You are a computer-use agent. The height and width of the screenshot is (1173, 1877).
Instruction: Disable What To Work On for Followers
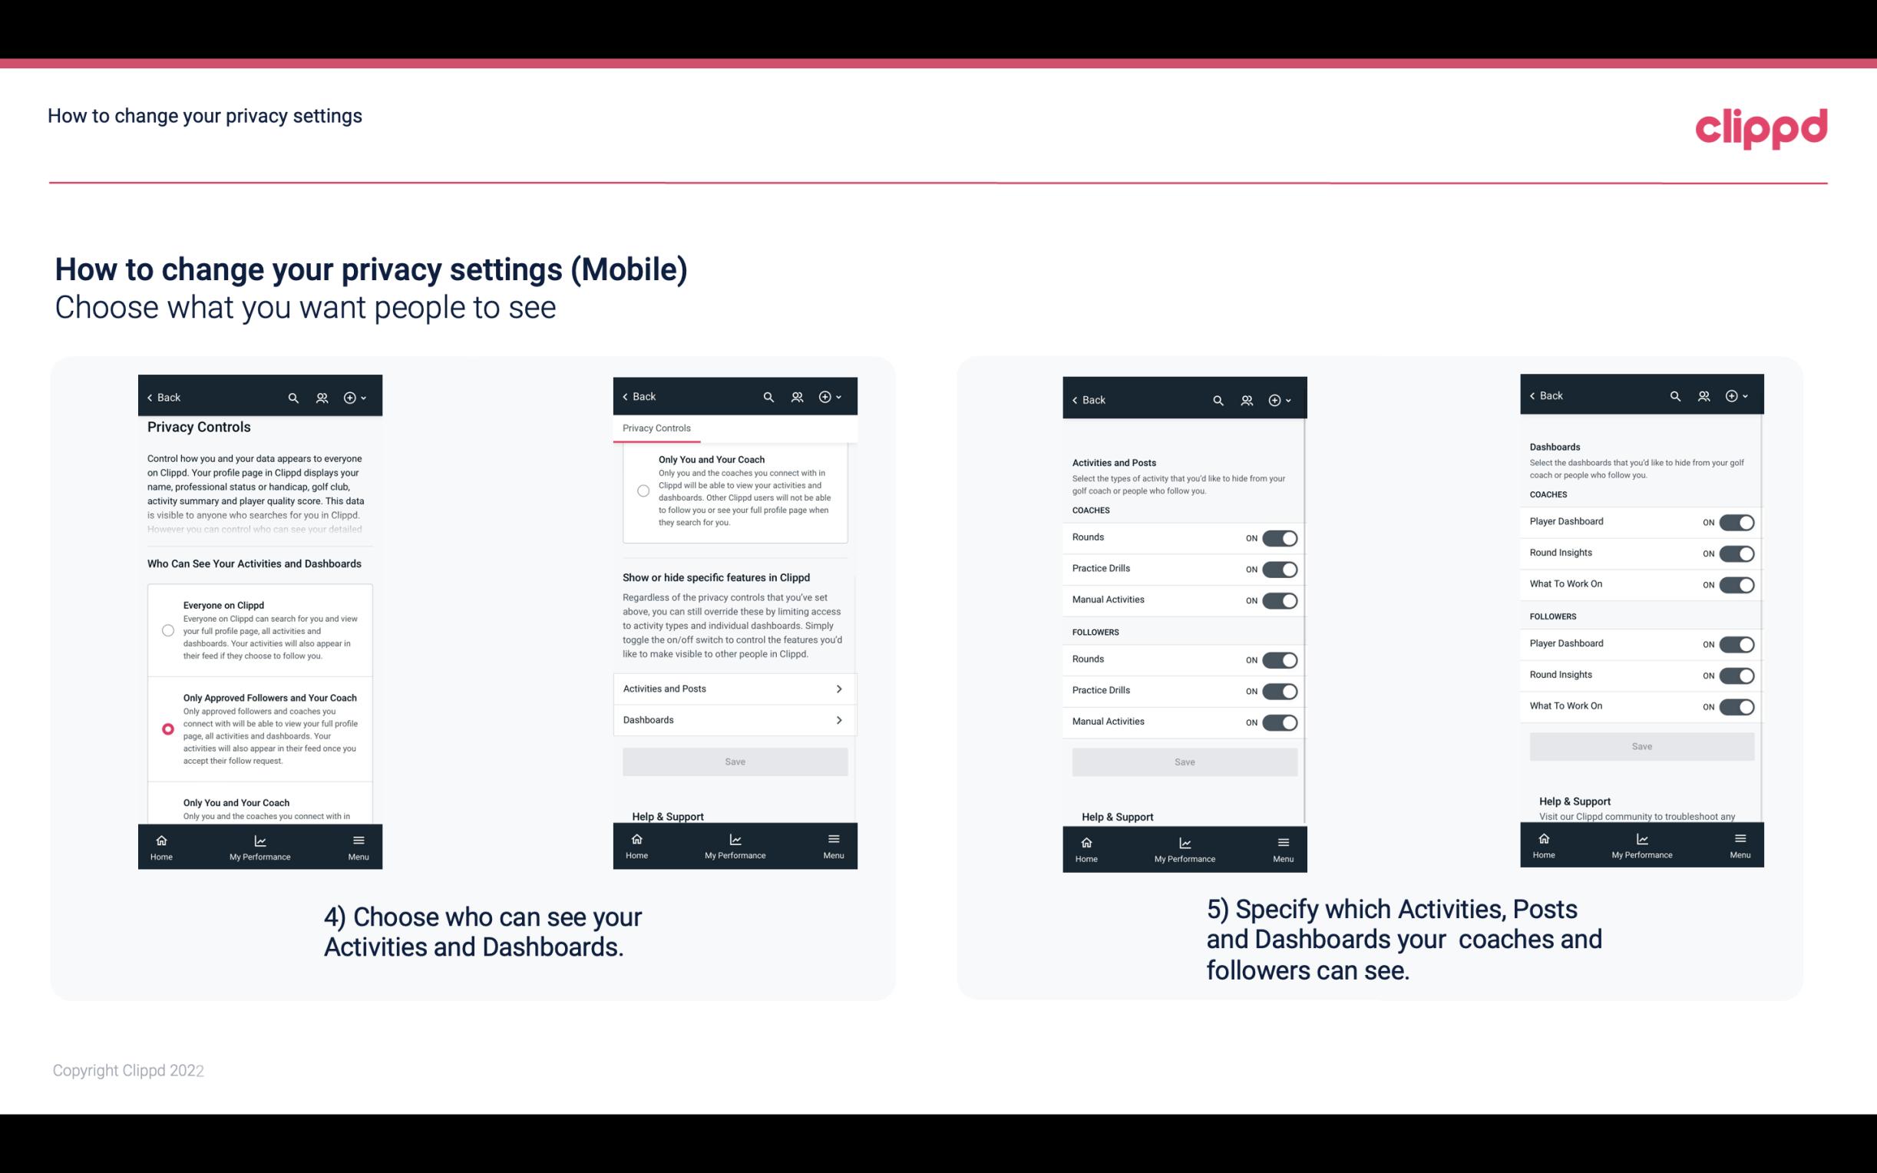point(1737,705)
